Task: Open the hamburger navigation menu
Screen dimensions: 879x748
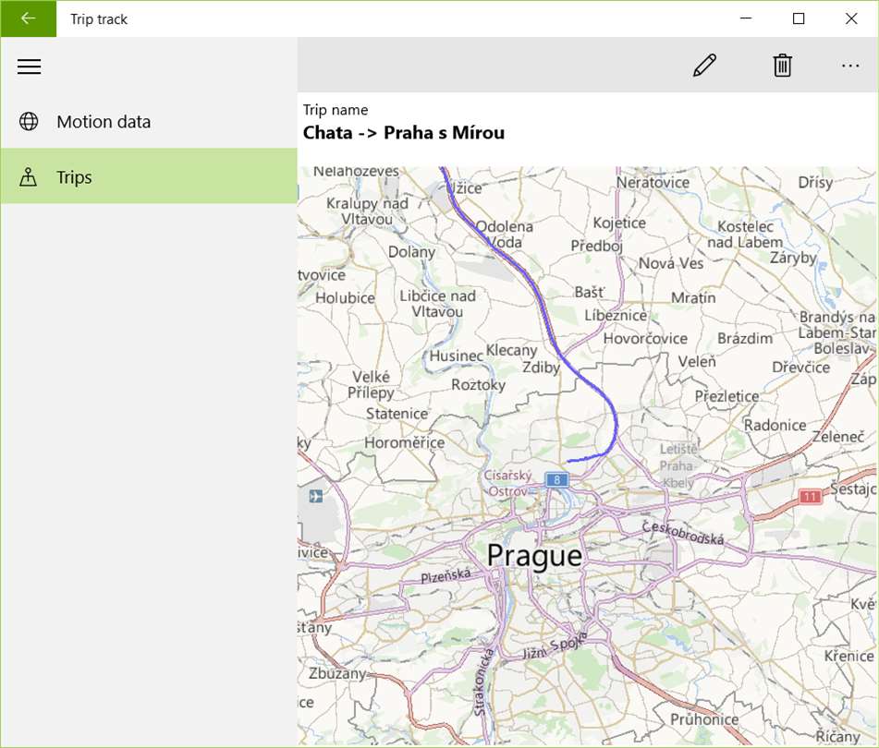Action: tap(30, 66)
